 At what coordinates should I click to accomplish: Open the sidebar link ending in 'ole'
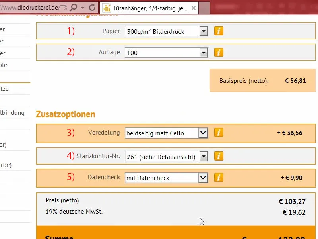tap(4, 65)
